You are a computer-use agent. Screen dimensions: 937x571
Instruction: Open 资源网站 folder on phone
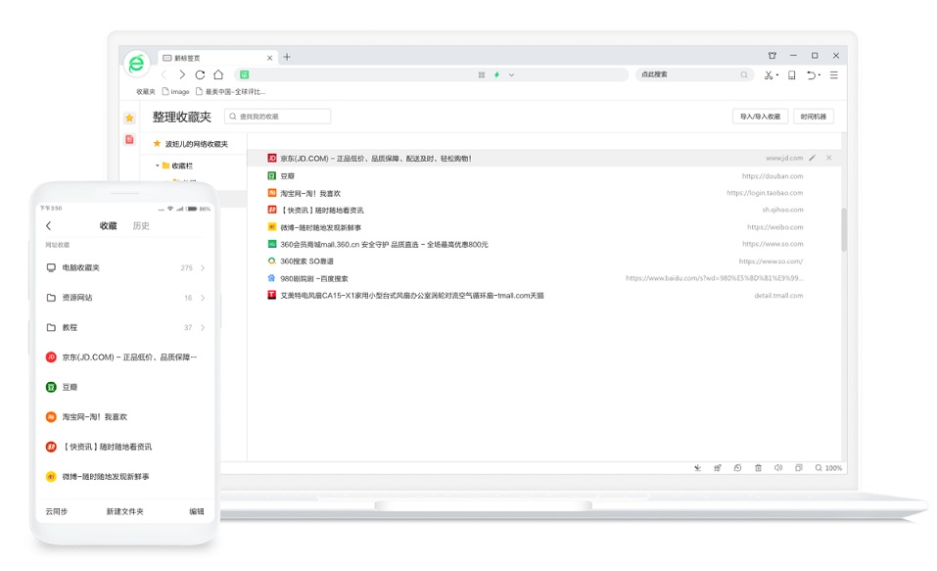click(125, 298)
